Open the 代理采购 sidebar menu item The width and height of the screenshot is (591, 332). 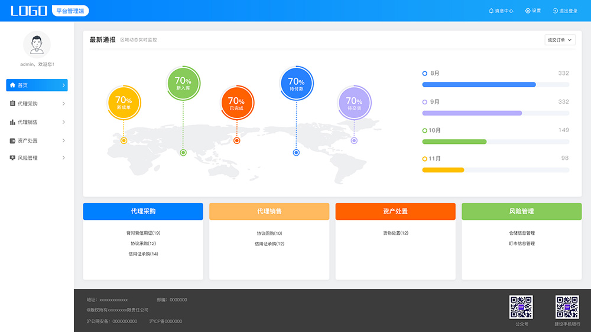(x=37, y=104)
